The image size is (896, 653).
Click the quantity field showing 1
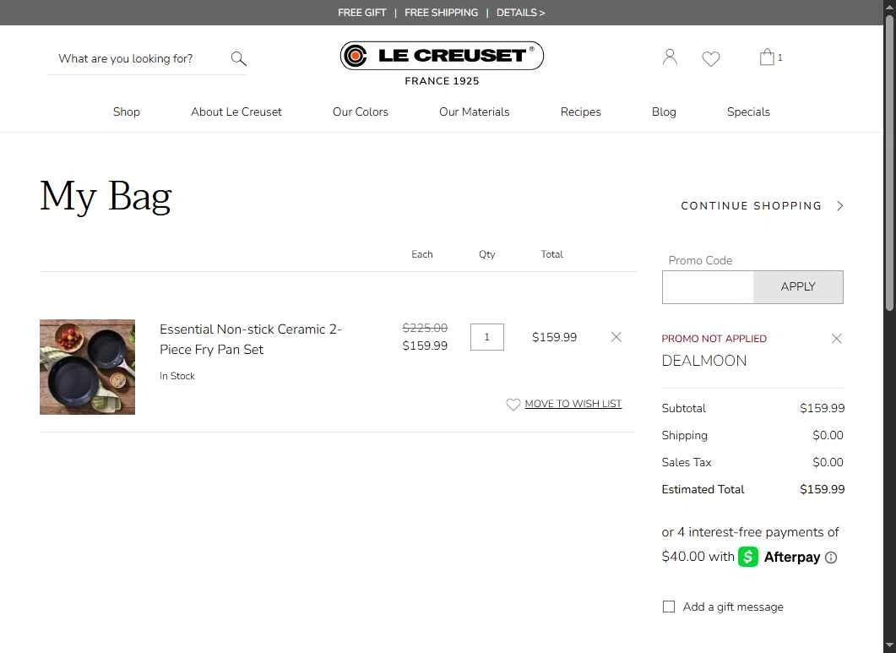click(487, 337)
